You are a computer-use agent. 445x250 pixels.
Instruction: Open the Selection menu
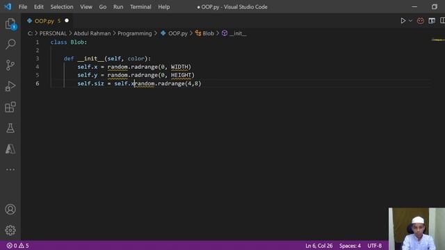[62, 7]
